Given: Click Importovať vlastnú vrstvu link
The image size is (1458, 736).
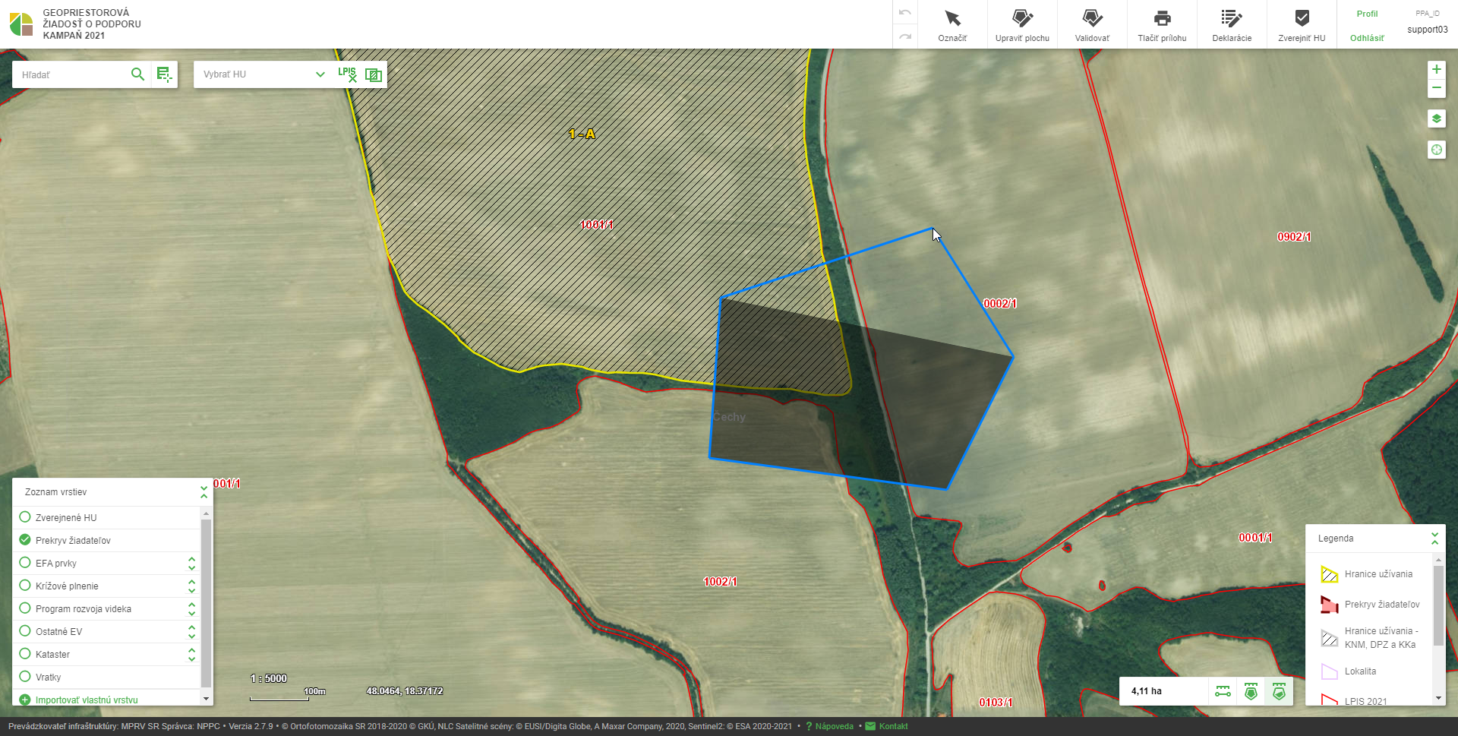Looking at the screenshot, I should pos(87,700).
